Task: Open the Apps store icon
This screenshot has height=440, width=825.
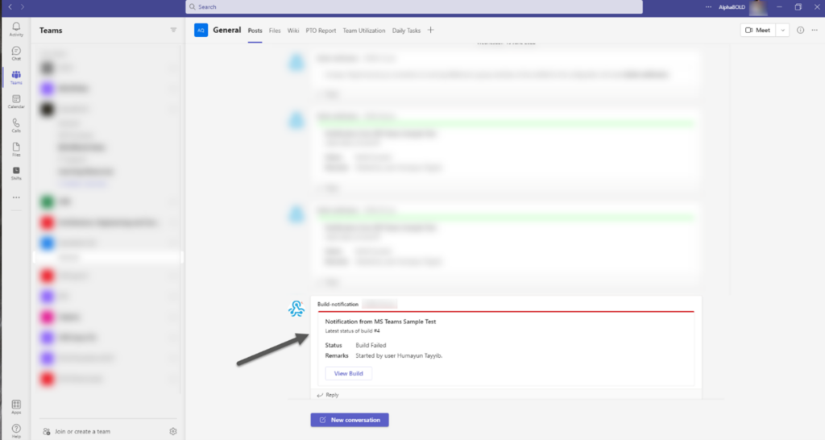Action: [x=16, y=406]
